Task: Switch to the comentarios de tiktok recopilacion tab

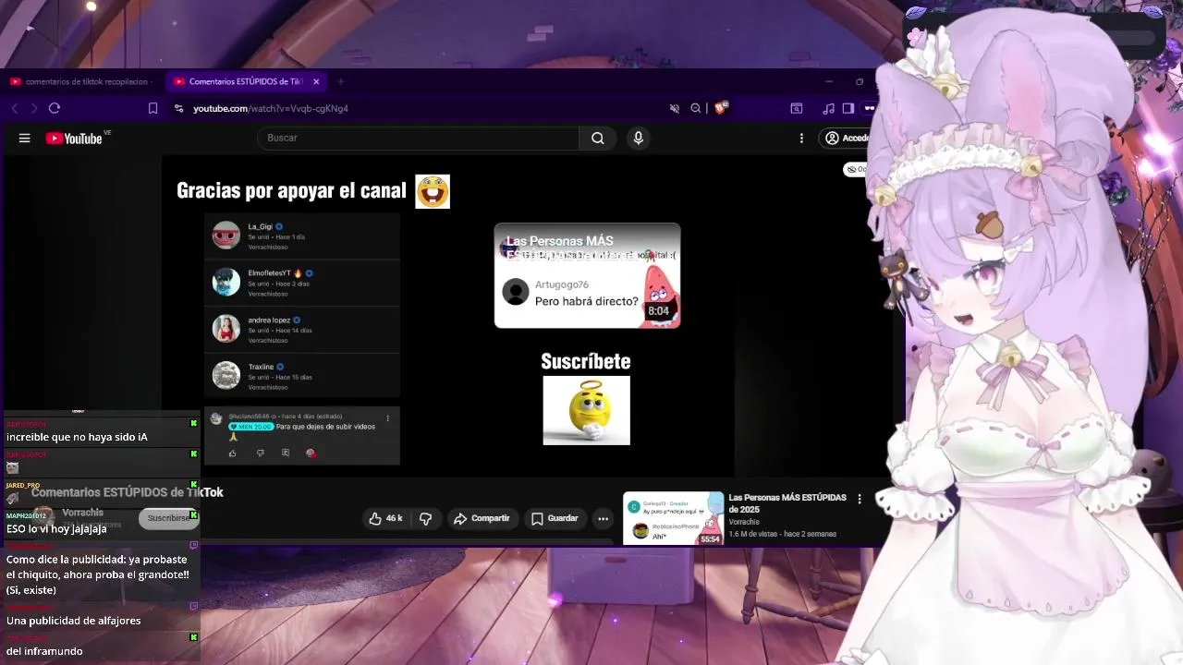Action: [x=79, y=81]
